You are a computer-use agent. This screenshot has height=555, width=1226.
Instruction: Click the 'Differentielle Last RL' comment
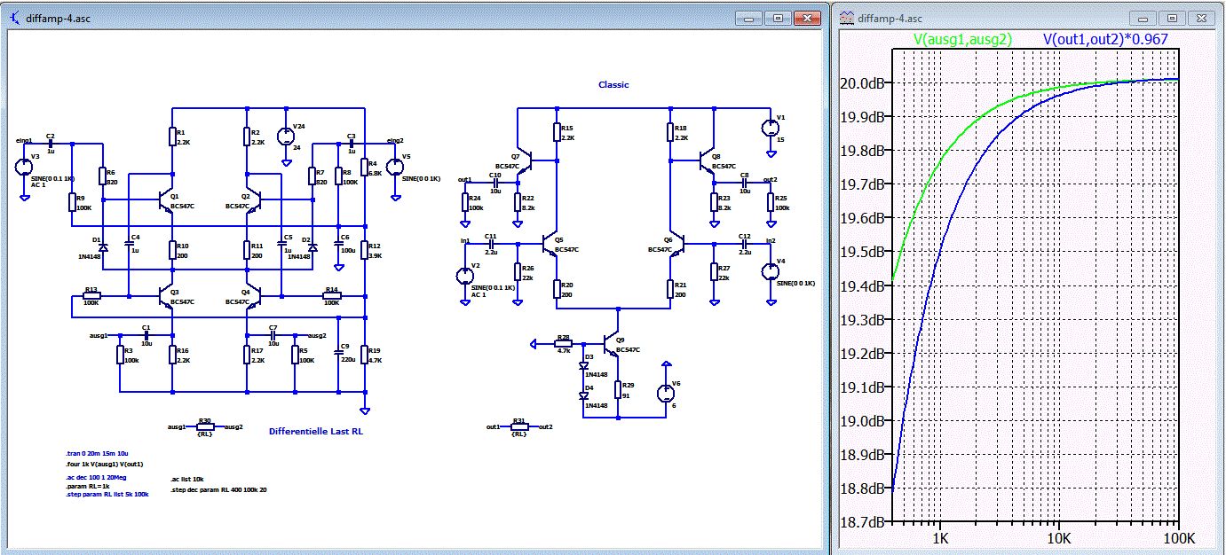(316, 432)
